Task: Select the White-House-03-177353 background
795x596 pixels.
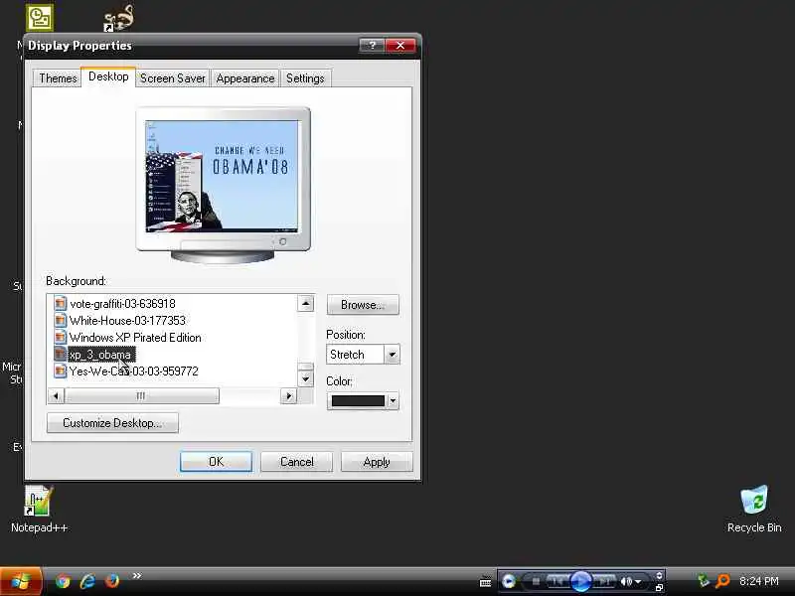Action: [x=127, y=320]
